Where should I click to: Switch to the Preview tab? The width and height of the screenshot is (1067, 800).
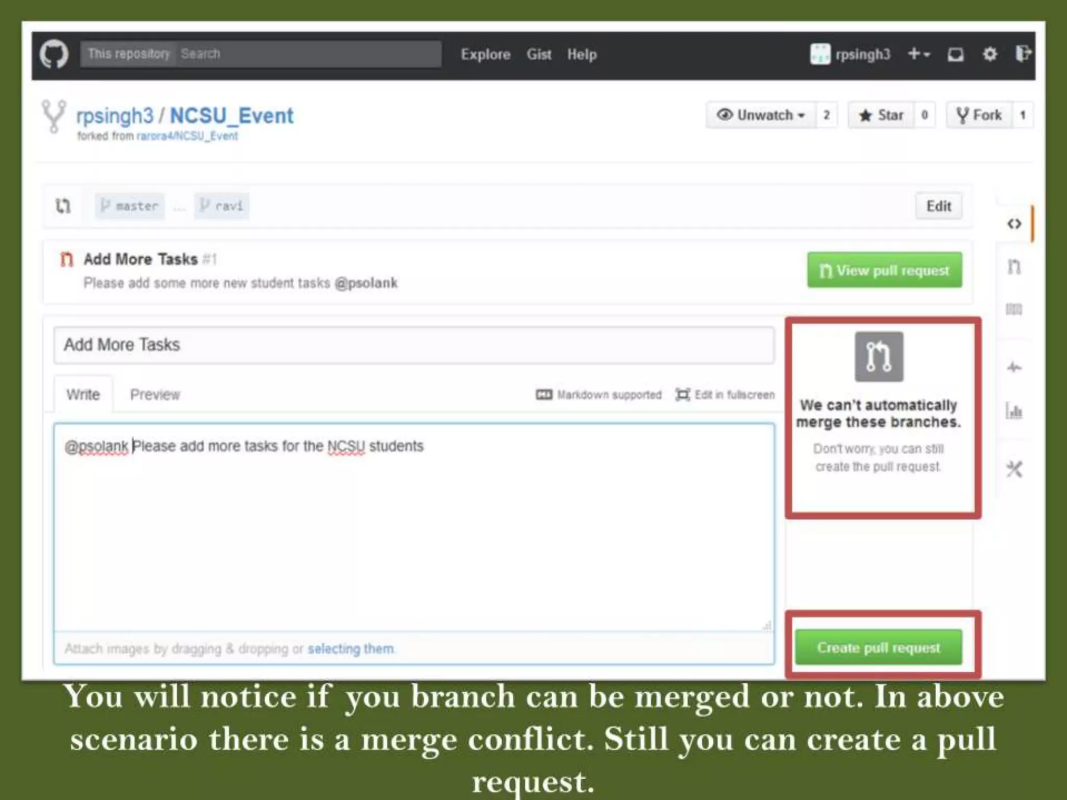[x=155, y=395]
